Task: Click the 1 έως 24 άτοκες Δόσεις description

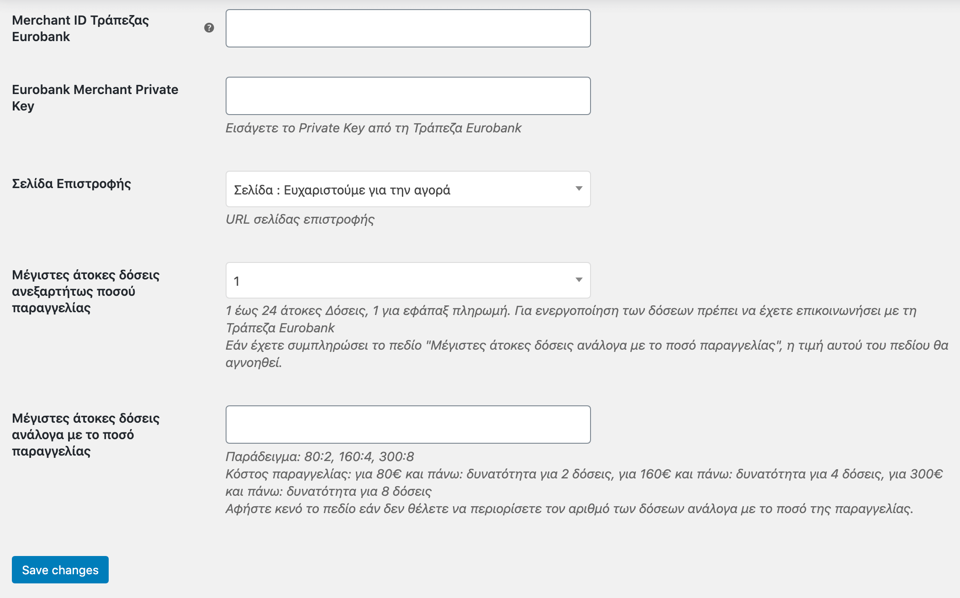Action: click(x=571, y=319)
